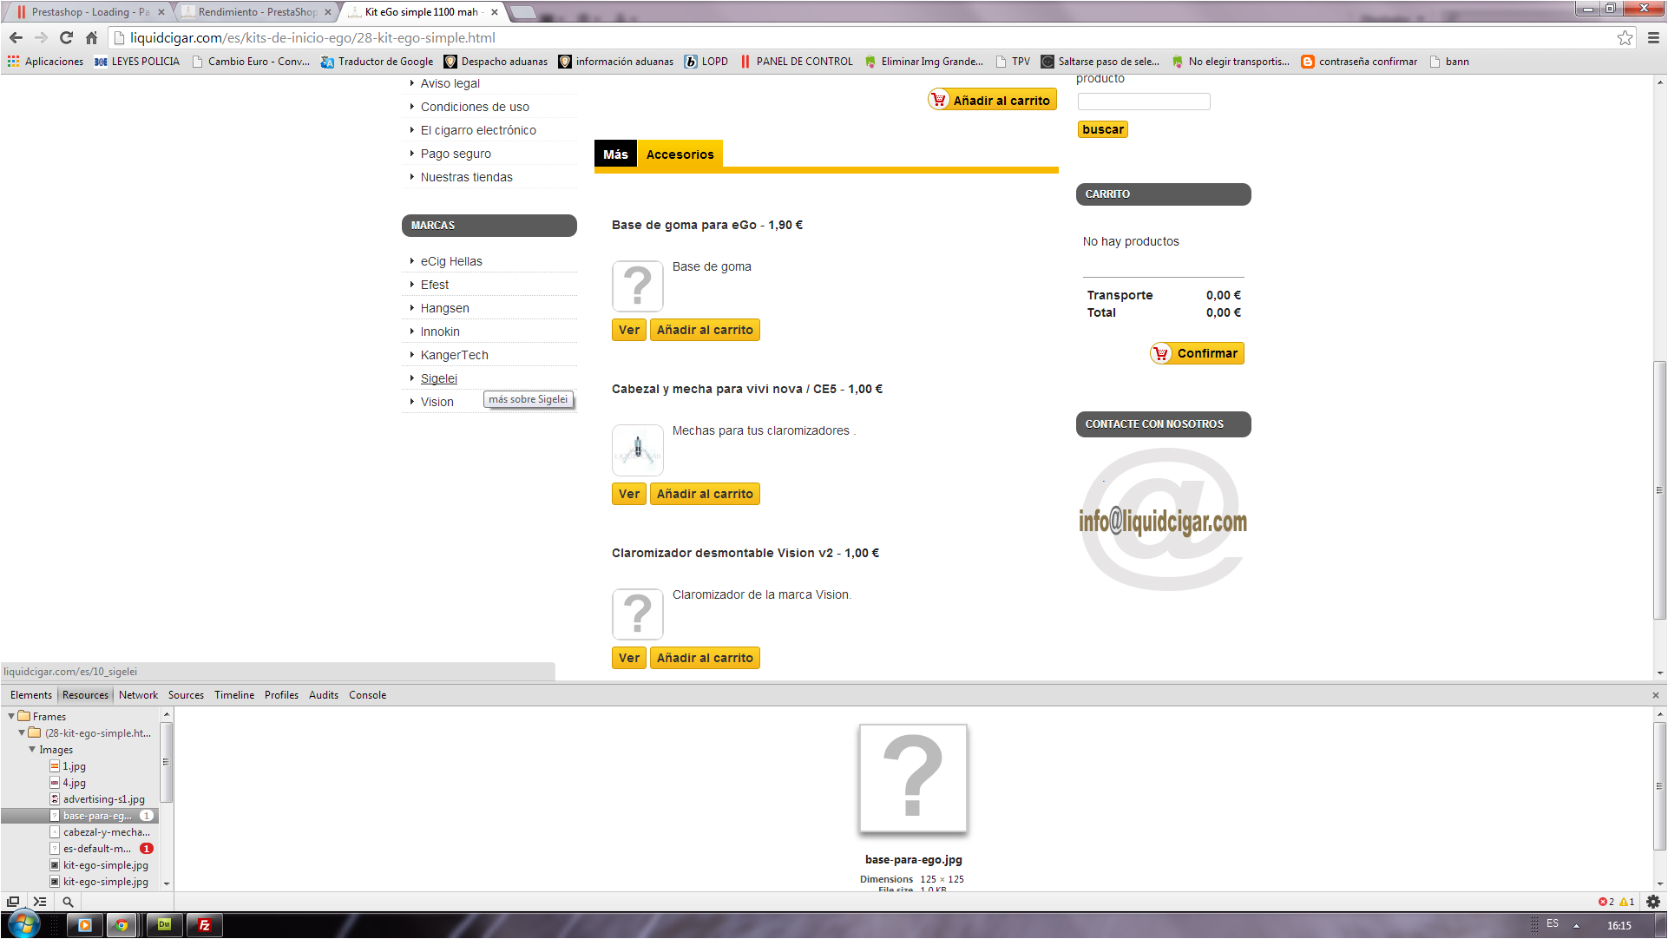Image resolution: width=1668 pixels, height=939 pixels.
Task: Show the console drawer icon
Action: pos(40,902)
